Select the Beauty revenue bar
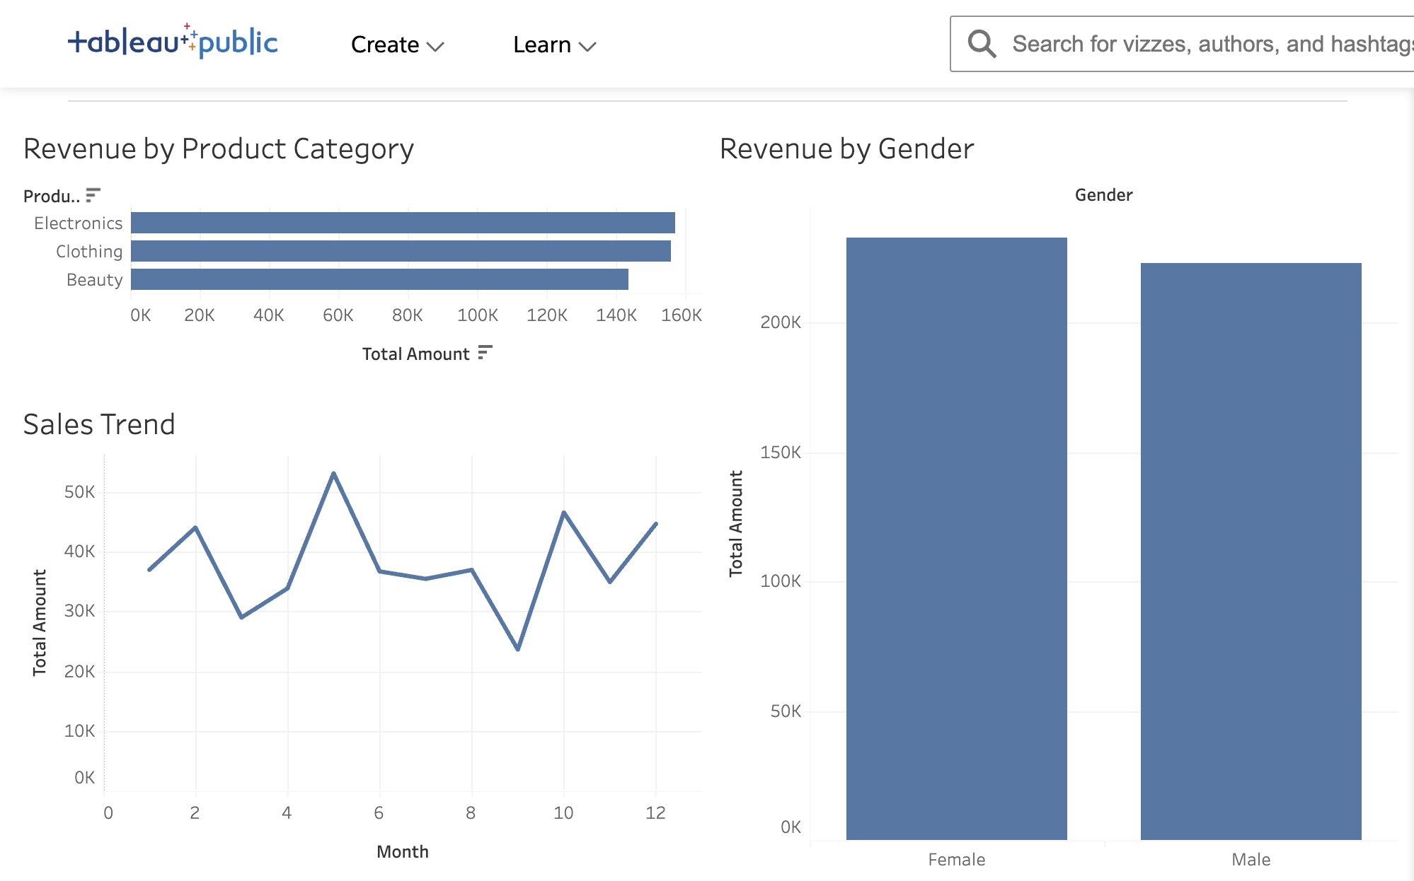This screenshot has height=881, width=1414. click(379, 279)
